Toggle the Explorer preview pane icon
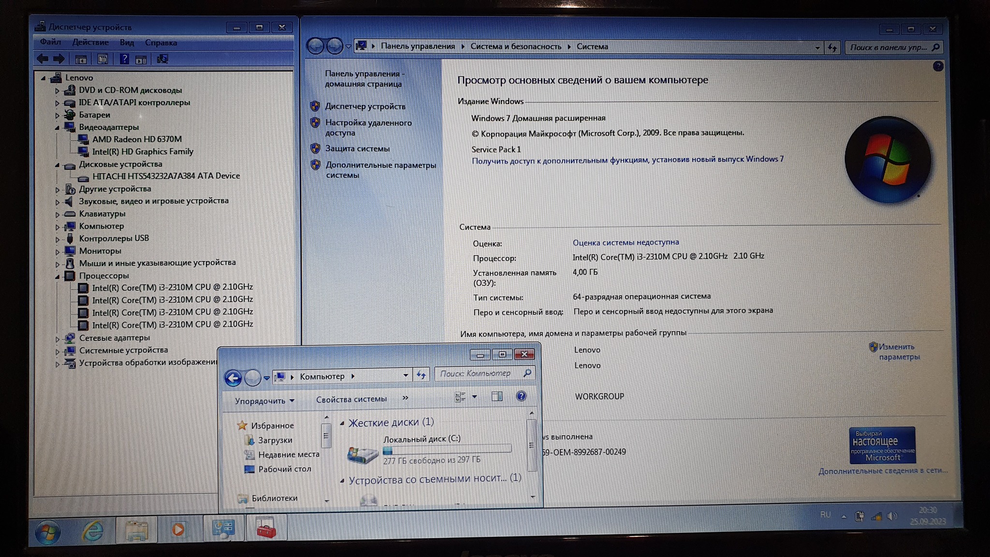This screenshot has height=557, width=990. (x=497, y=396)
